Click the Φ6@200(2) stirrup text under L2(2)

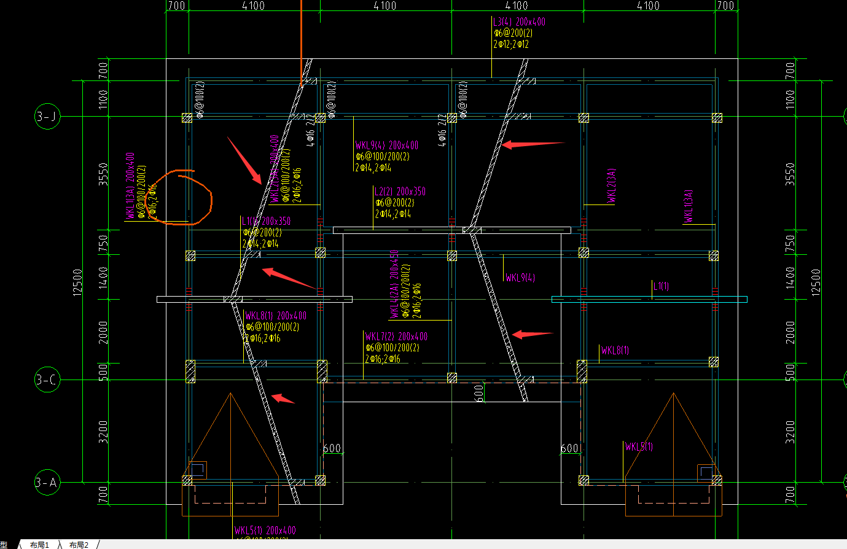click(395, 203)
